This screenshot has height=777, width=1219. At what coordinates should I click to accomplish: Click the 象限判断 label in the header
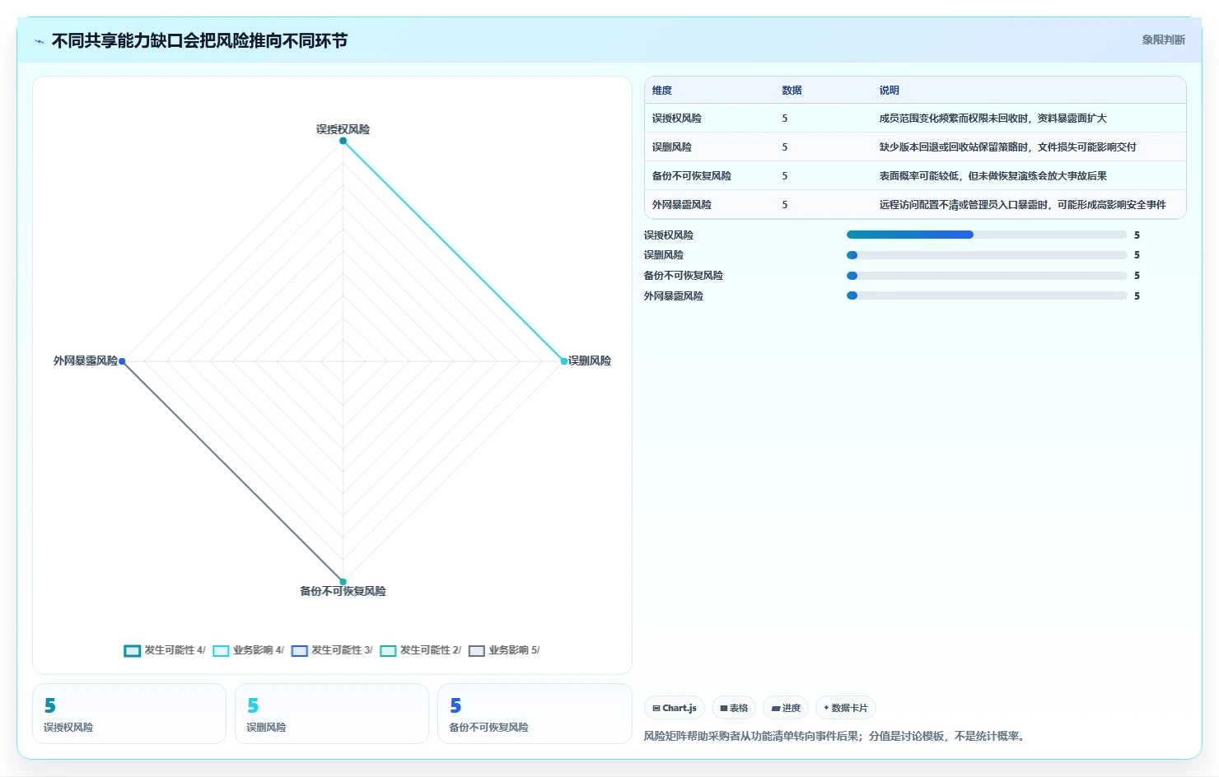pos(1163,40)
